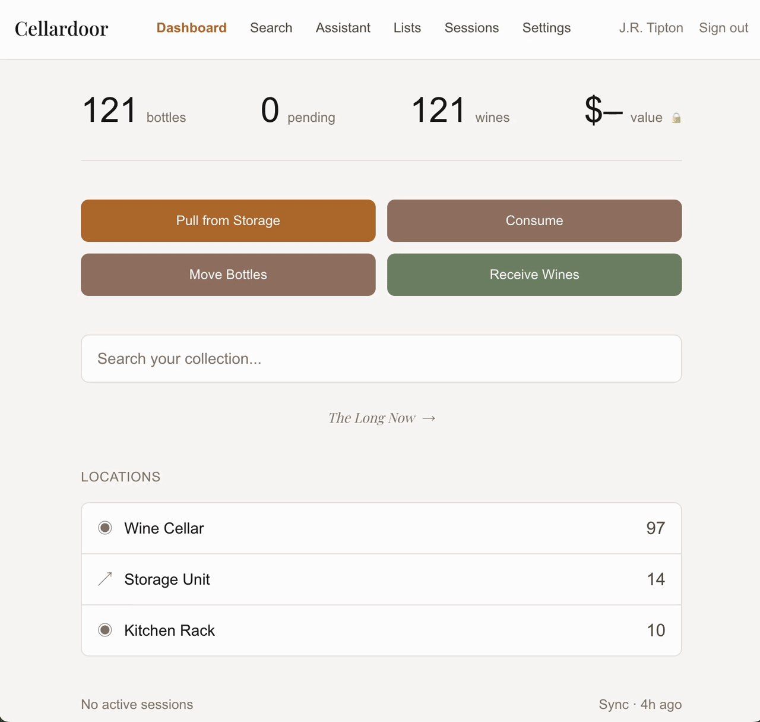
Task: Click Receive Wines
Action: (534, 275)
